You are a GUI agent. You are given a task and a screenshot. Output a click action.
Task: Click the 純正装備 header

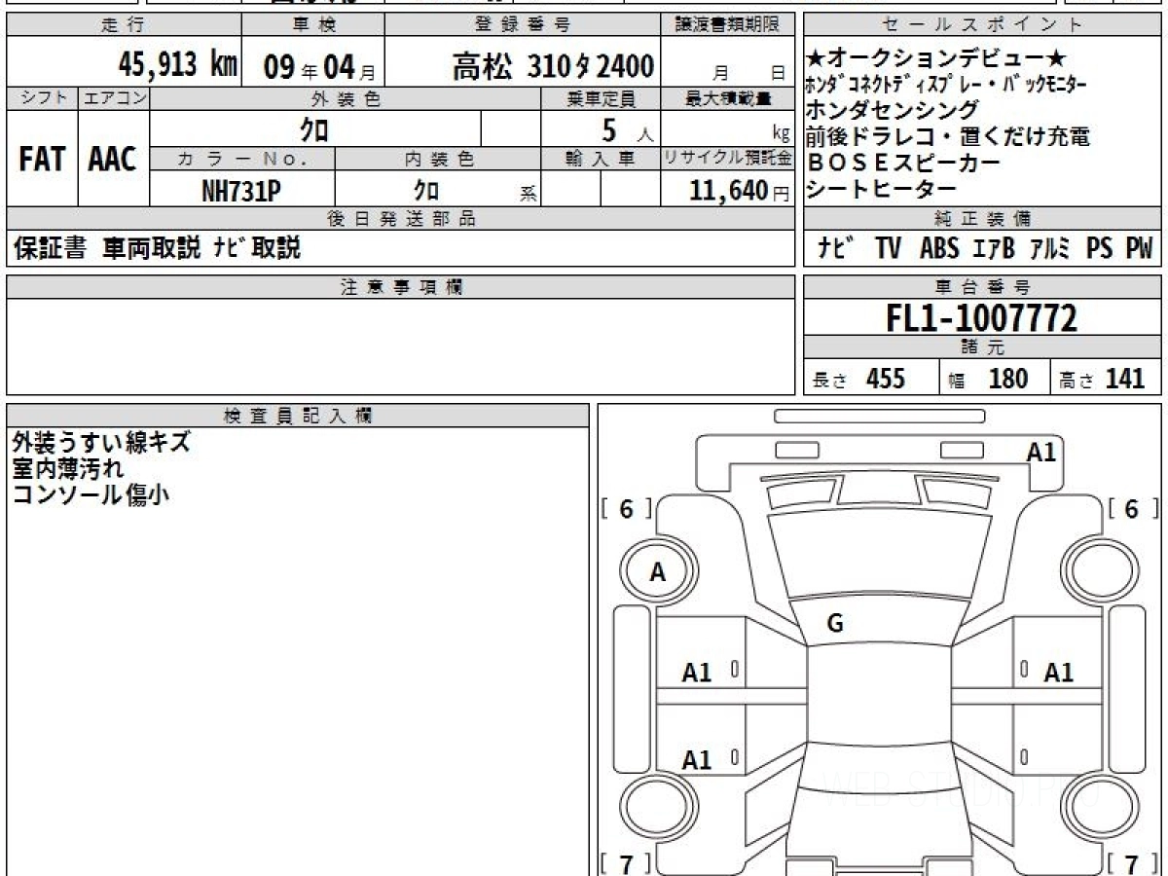pyautogui.click(x=982, y=219)
